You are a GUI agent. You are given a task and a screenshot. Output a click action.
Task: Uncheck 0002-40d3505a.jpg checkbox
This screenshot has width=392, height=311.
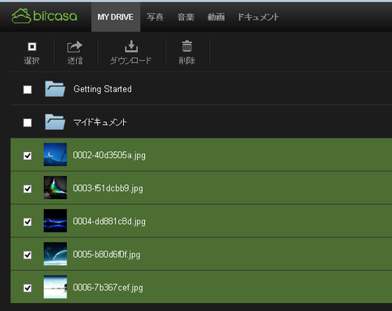pos(27,156)
